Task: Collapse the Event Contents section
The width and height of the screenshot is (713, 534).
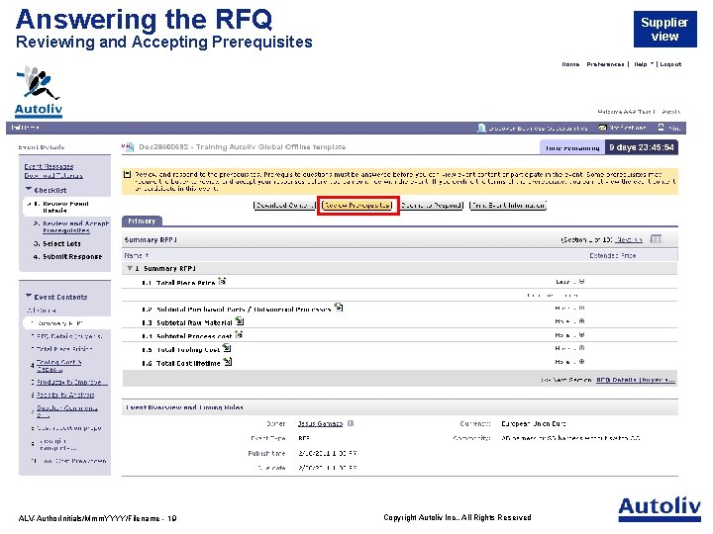Action: point(29,296)
